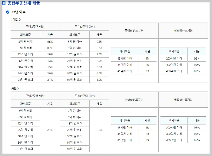
Task: Click 주택(3주택 이상) header in the 개인 table
Action: pyautogui.click(x=84, y=27)
